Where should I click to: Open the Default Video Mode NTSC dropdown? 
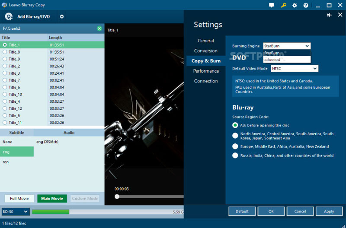294,69
